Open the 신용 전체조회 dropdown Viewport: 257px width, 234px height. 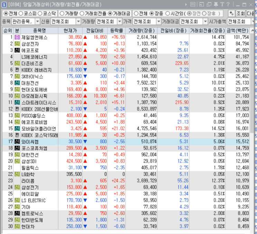coord(79,21)
